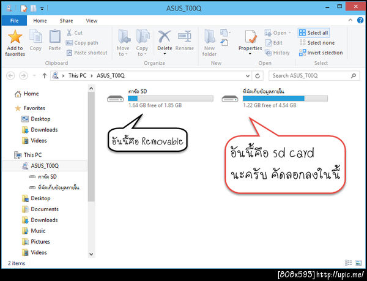Expand the Delete options arrow
This screenshot has height=281, width=367.
pos(165,54)
